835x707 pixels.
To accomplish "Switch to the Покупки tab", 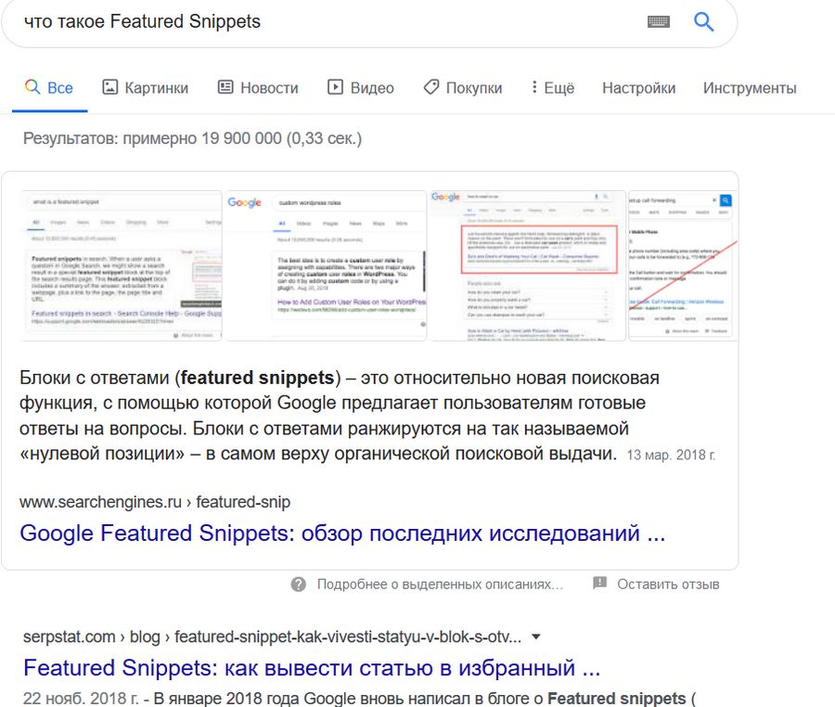I will coord(463,88).
